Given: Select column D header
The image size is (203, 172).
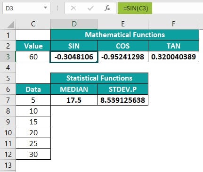Looking at the screenshot, I should 74,24.
